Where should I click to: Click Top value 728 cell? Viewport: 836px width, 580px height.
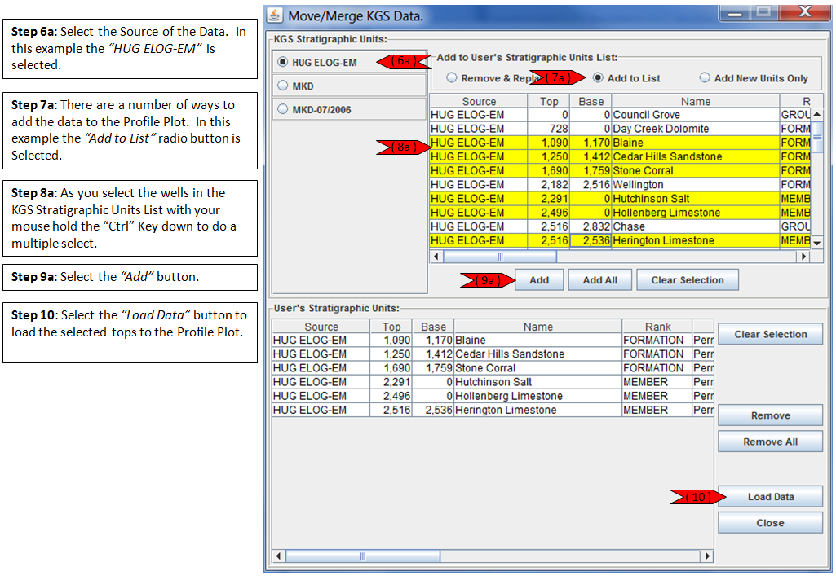(549, 129)
